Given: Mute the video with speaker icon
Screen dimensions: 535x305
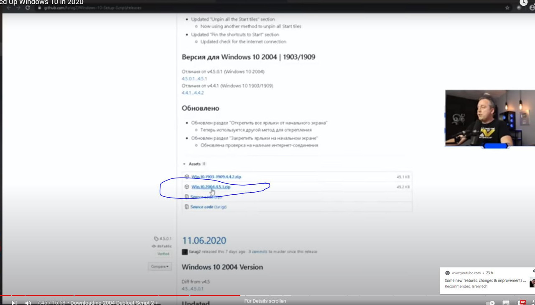Looking at the screenshot, I should pos(28,303).
